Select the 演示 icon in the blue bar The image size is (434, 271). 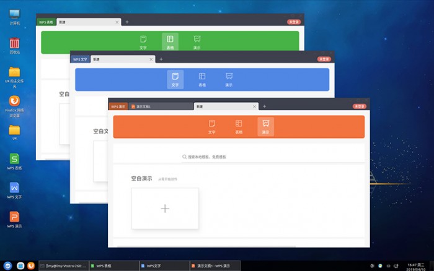pos(229,79)
